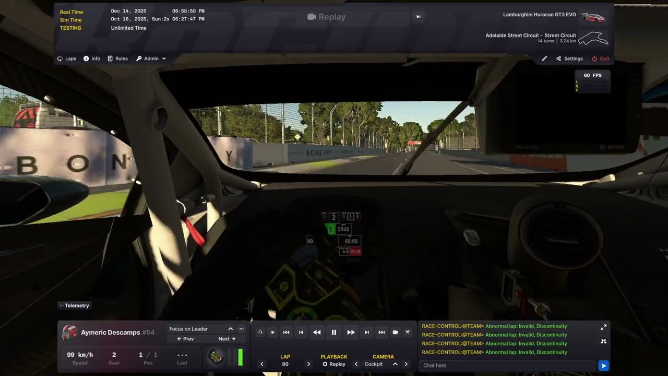Click the icon below chat expand icon
This screenshot has height=376, width=668.
click(x=603, y=341)
